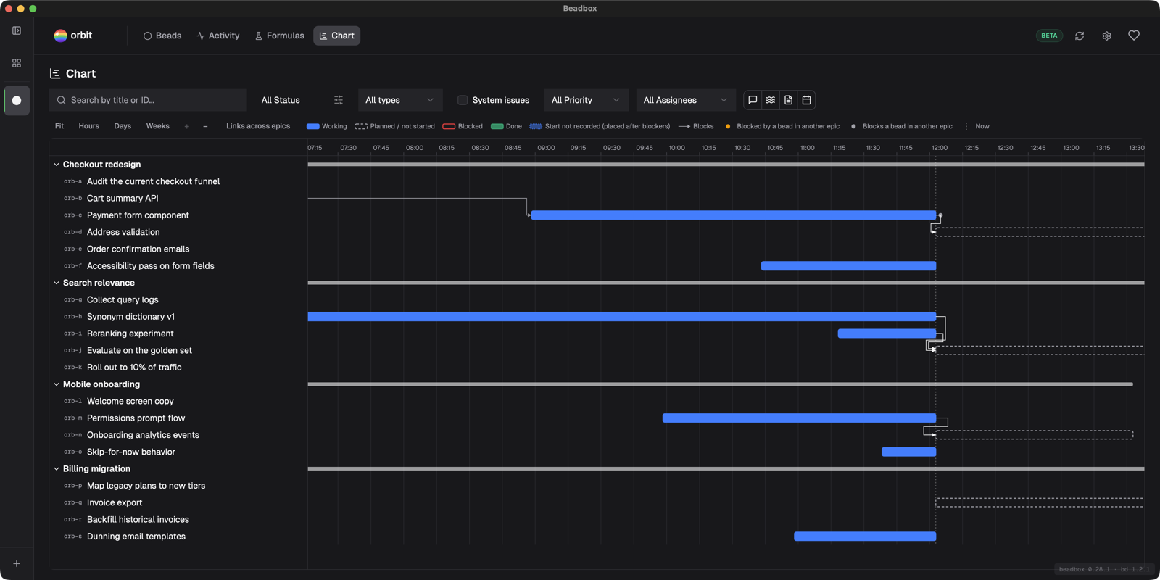Switch to the Activity tab
The height and width of the screenshot is (580, 1160).
tap(218, 36)
